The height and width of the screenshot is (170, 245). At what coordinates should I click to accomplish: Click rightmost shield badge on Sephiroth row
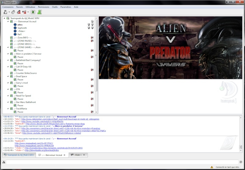(x=92, y=28)
